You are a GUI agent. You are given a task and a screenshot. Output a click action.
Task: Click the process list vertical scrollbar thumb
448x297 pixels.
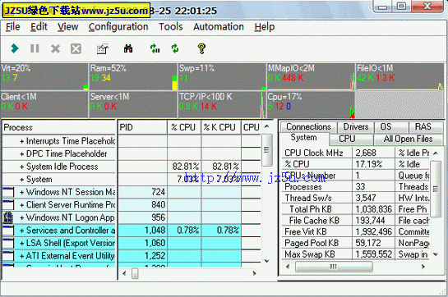click(267, 150)
